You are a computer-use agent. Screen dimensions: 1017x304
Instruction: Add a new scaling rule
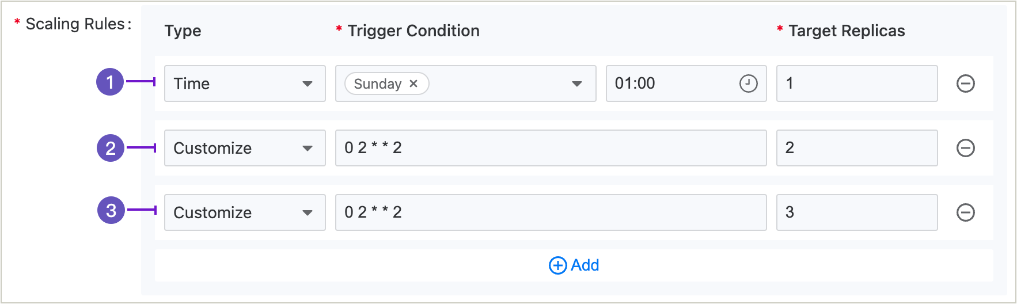[x=585, y=265]
